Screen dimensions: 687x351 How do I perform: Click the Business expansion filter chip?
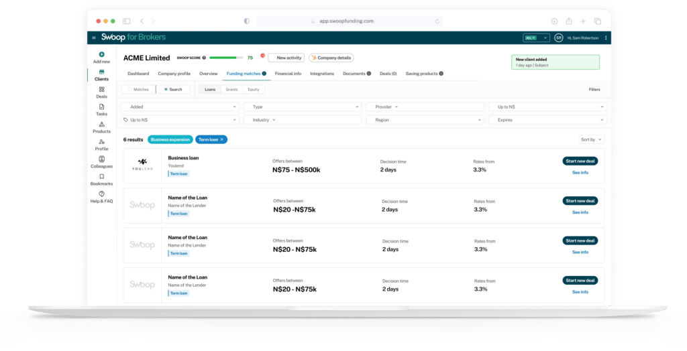pos(170,139)
